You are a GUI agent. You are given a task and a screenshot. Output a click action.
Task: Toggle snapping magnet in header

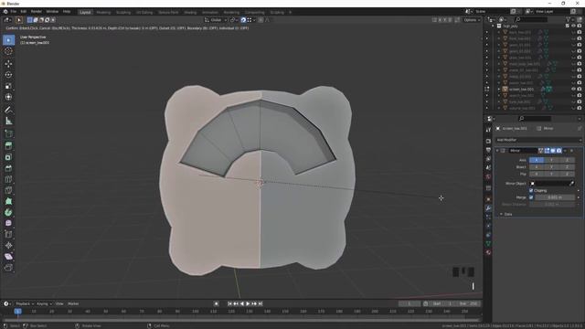tap(243, 20)
